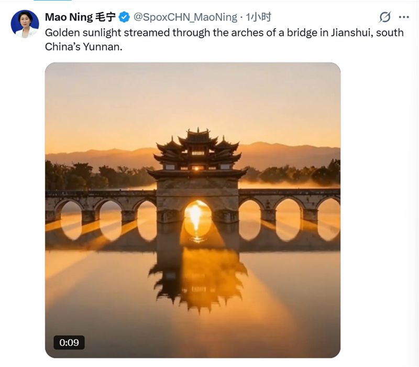
Task: Click the pavilion reflection in the water
Action: tap(197, 278)
